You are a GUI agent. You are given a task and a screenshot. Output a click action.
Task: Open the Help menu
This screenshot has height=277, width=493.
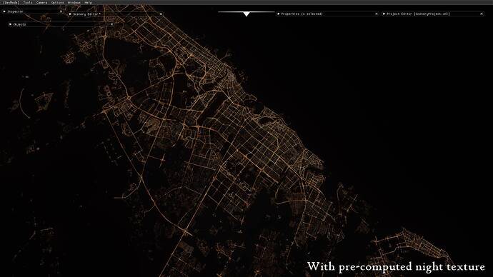click(89, 3)
